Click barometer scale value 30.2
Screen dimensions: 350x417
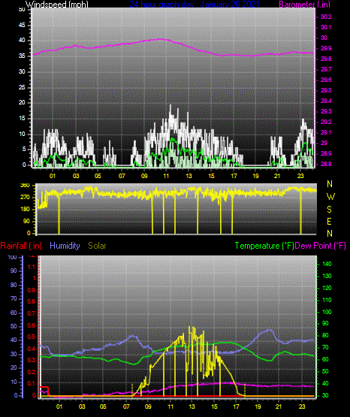coord(326,17)
